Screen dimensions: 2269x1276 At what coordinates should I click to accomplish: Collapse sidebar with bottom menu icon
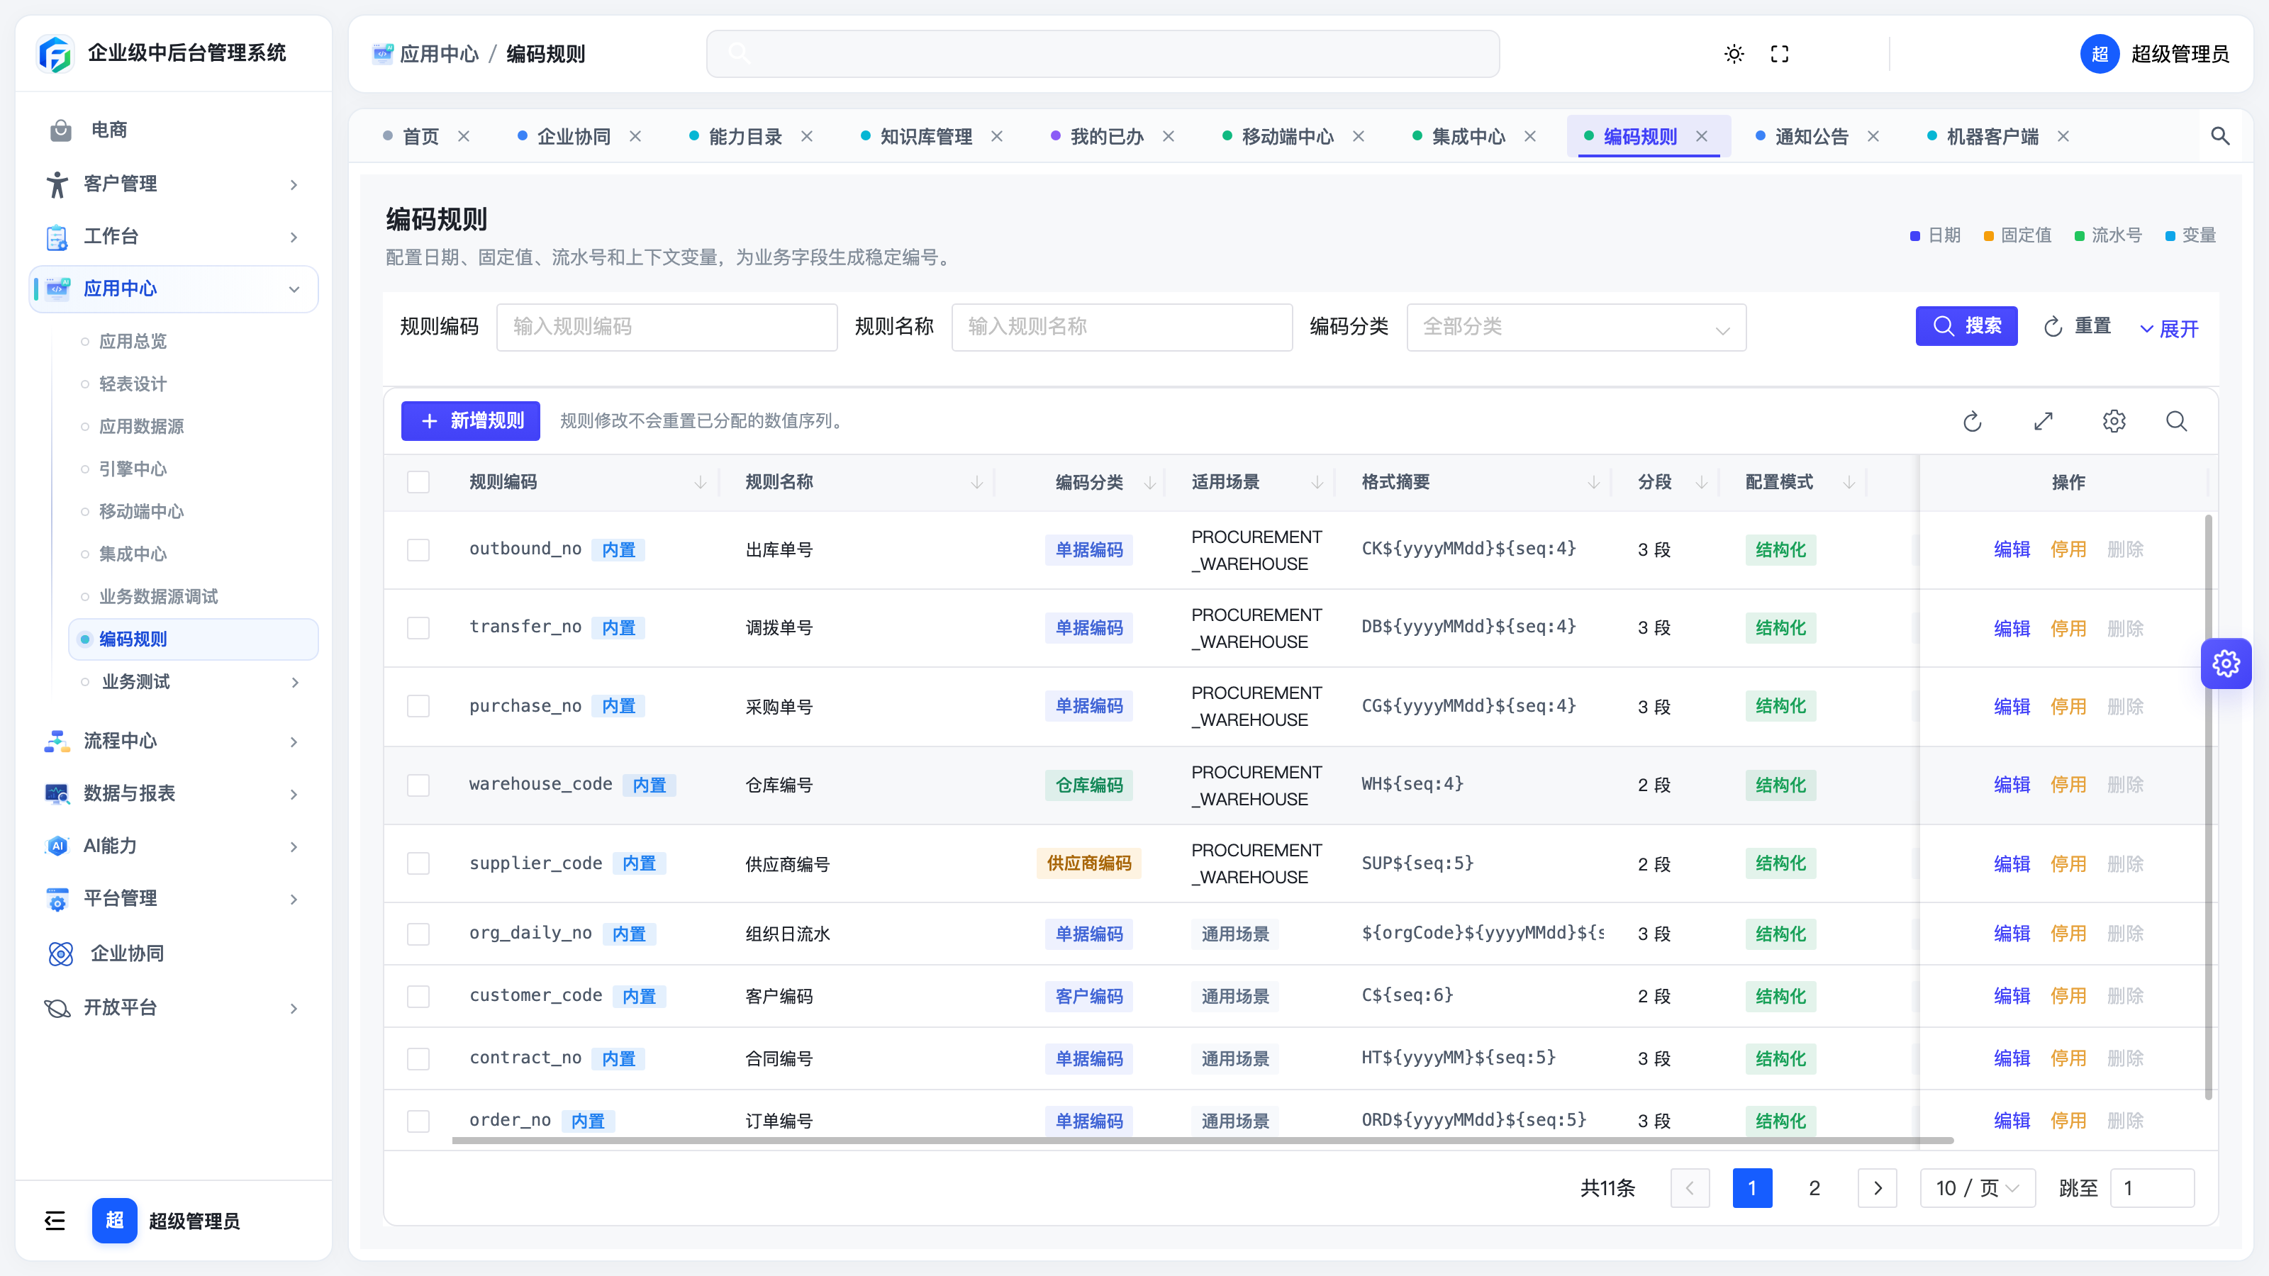click(x=55, y=1219)
